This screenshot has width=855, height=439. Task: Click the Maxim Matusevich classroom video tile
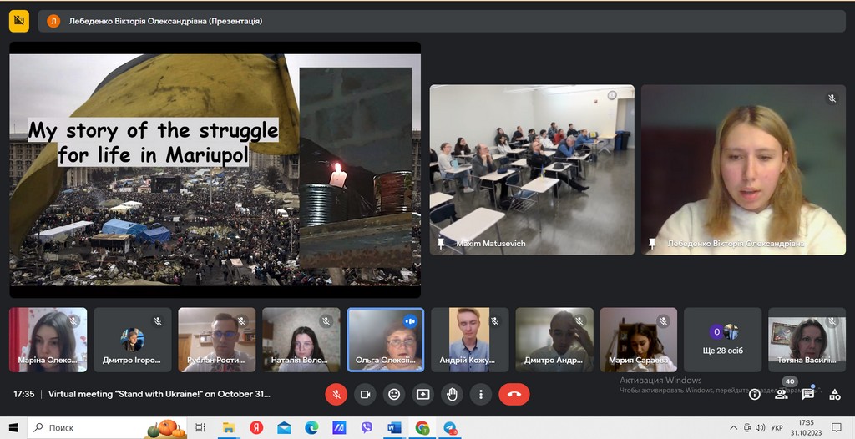532,169
